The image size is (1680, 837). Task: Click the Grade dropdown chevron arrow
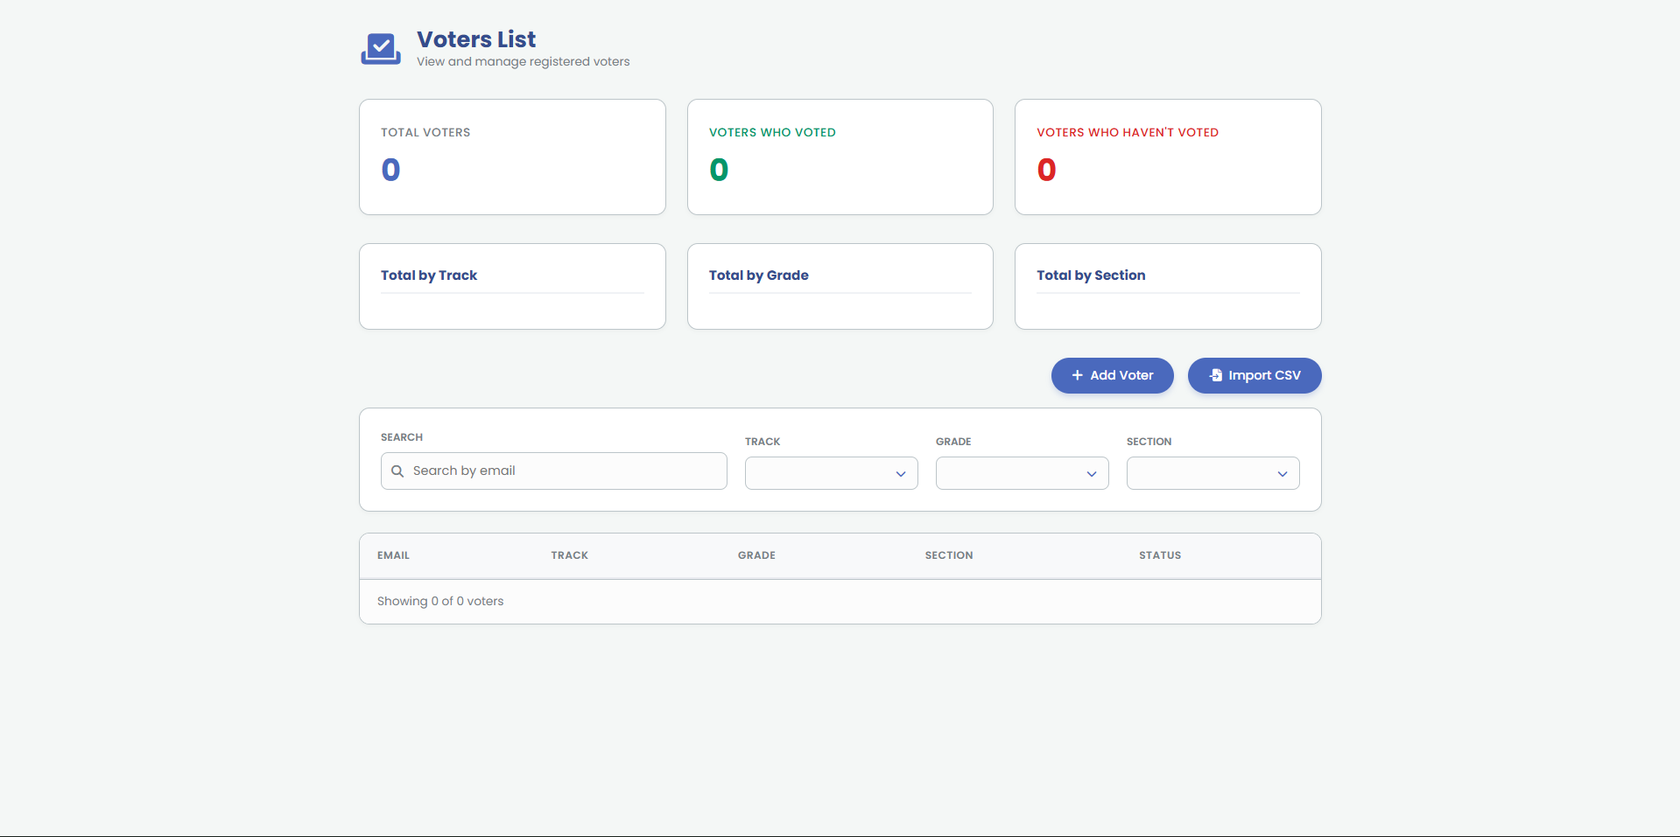[1091, 474]
